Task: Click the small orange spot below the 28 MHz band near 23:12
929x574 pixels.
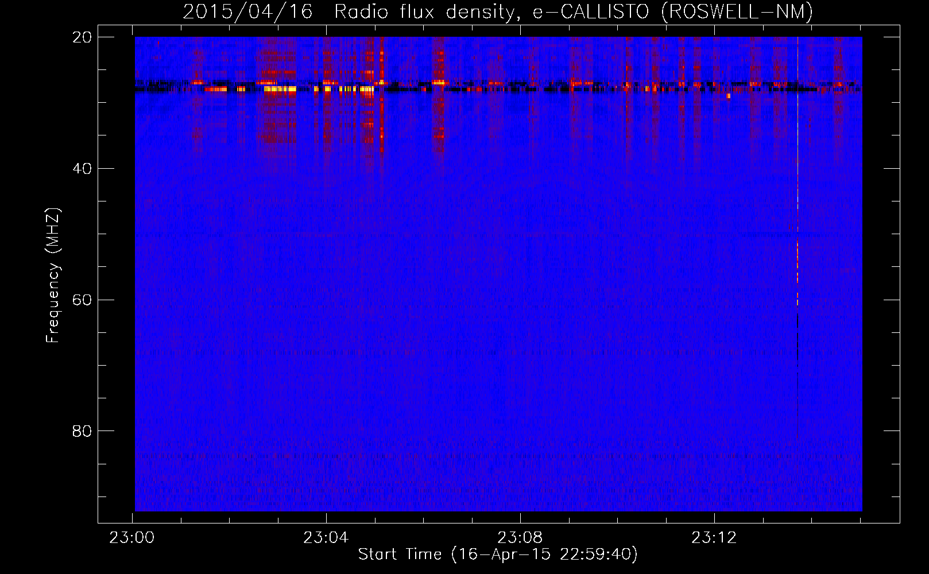Action: (729, 96)
